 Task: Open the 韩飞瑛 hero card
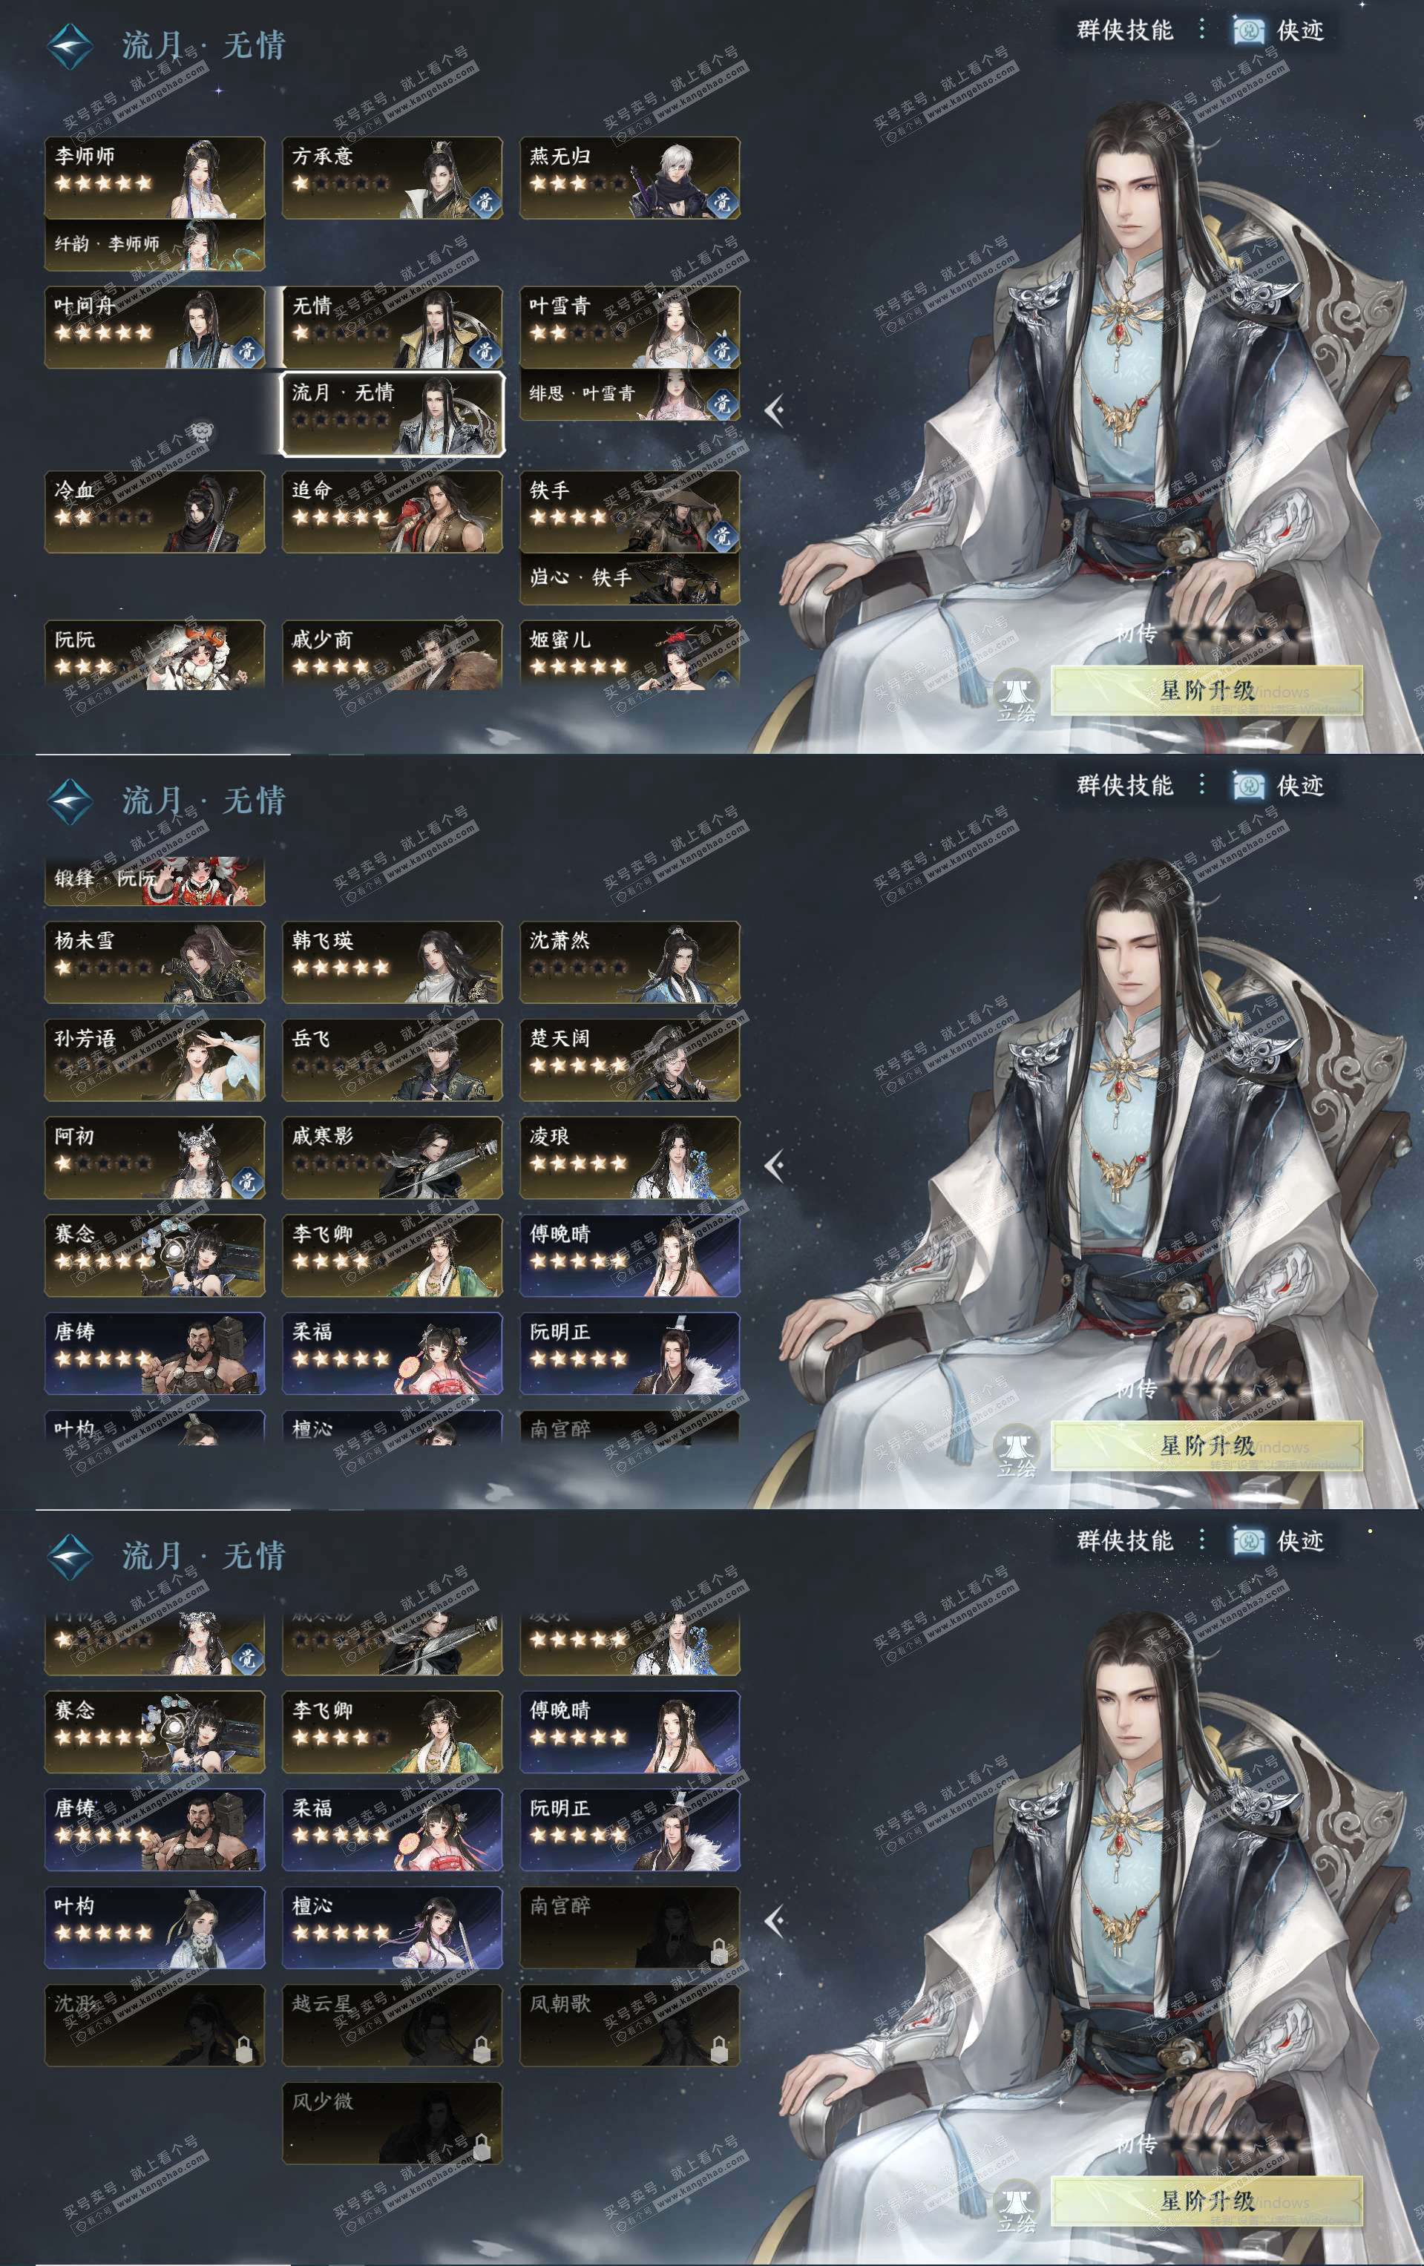[x=393, y=962]
